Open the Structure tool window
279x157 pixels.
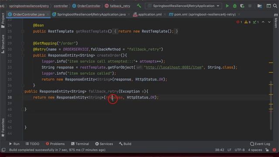(3, 44)
